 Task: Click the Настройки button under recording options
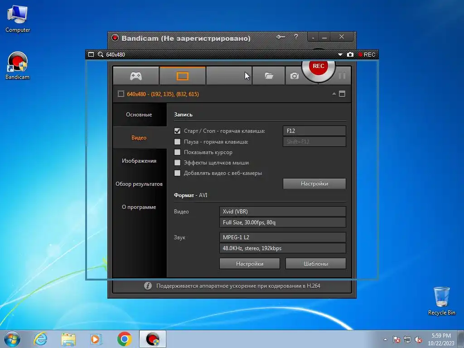pyautogui.click(x=314, y=184)
